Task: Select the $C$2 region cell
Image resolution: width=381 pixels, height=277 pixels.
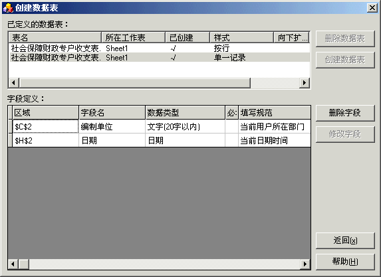Action: click(x=45, y=126)
